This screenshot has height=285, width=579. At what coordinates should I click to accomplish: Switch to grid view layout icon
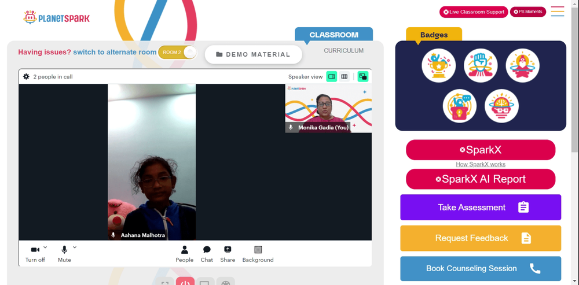(344, 77)
